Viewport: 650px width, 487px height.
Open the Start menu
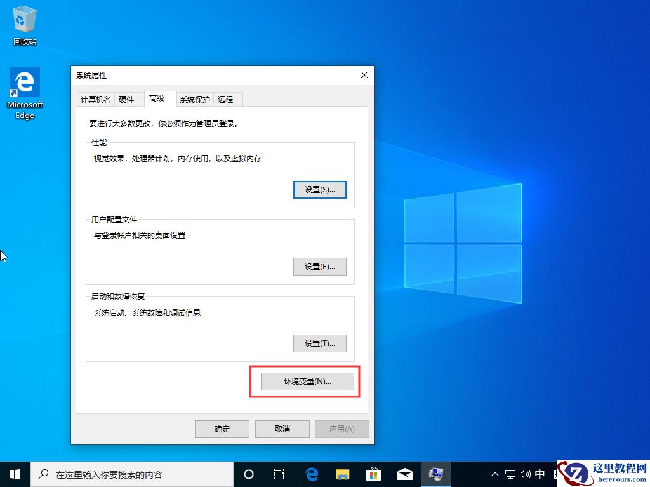point(15,474)
